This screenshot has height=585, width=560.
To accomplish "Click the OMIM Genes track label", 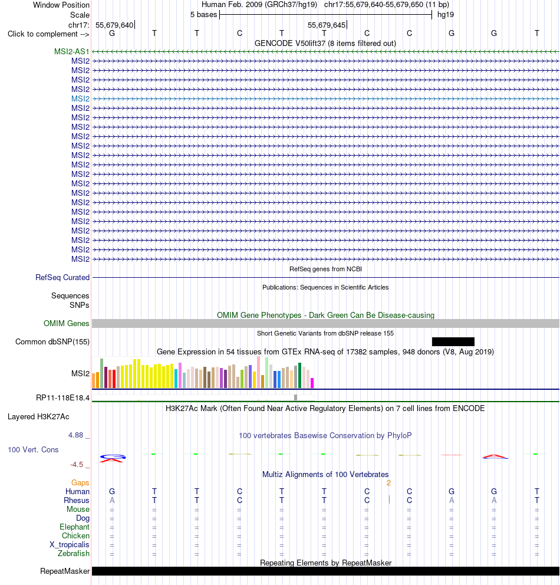I will pyautogui.click(x=67, y=323).
